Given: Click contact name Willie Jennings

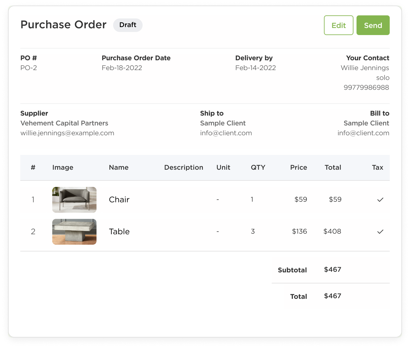Looking at the screenshot, I should 365,68.
